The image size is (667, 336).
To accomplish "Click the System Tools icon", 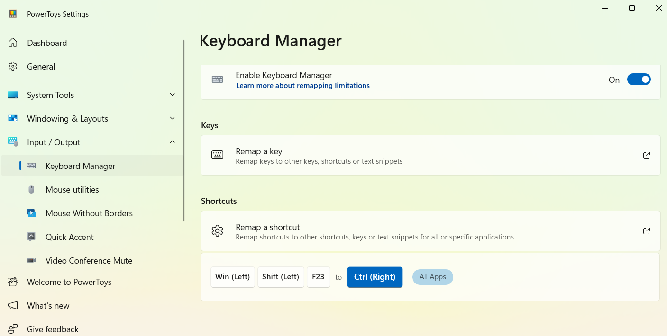I will (13, 95).
